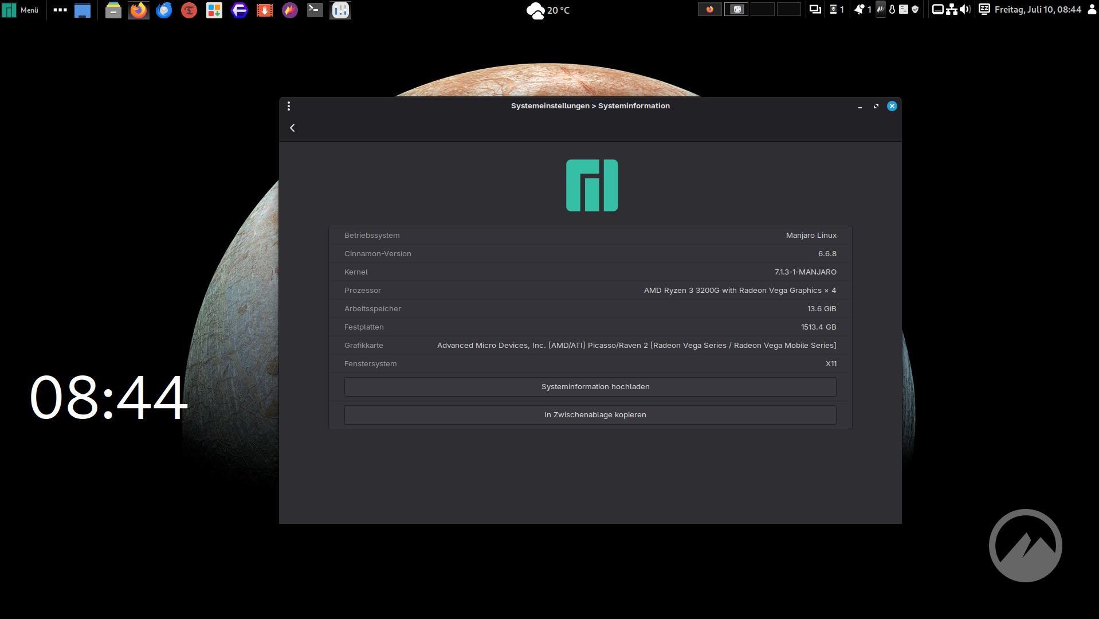Click the sleep inhibit monitor icon
The width and height of the screenshot is (1099, 619).
(984, 9)
